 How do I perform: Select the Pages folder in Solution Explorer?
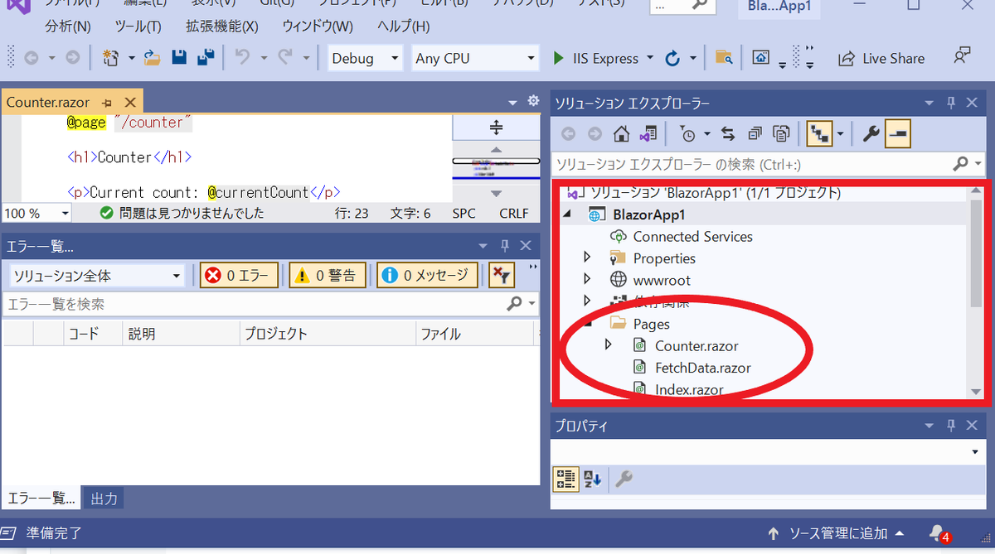tap(651, 324)
